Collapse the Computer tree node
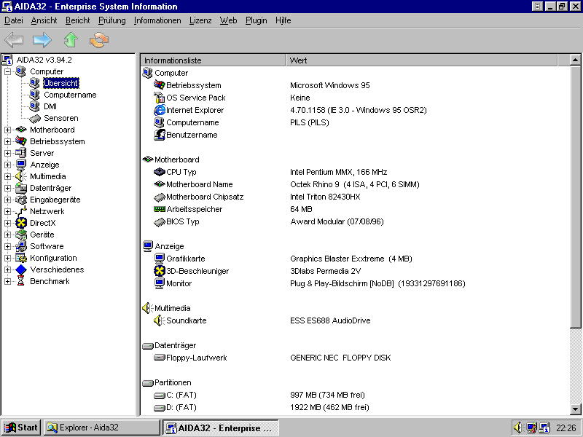This screenshot has height=437, width=583. (7, 71)
